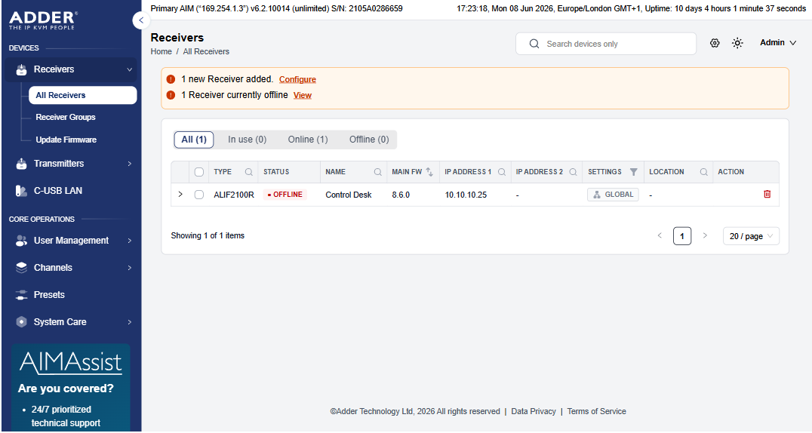This screenshot has width=812, height=433.
Task: Collapse the sidebar with the arrow button
Action: (x=141, y=20)
